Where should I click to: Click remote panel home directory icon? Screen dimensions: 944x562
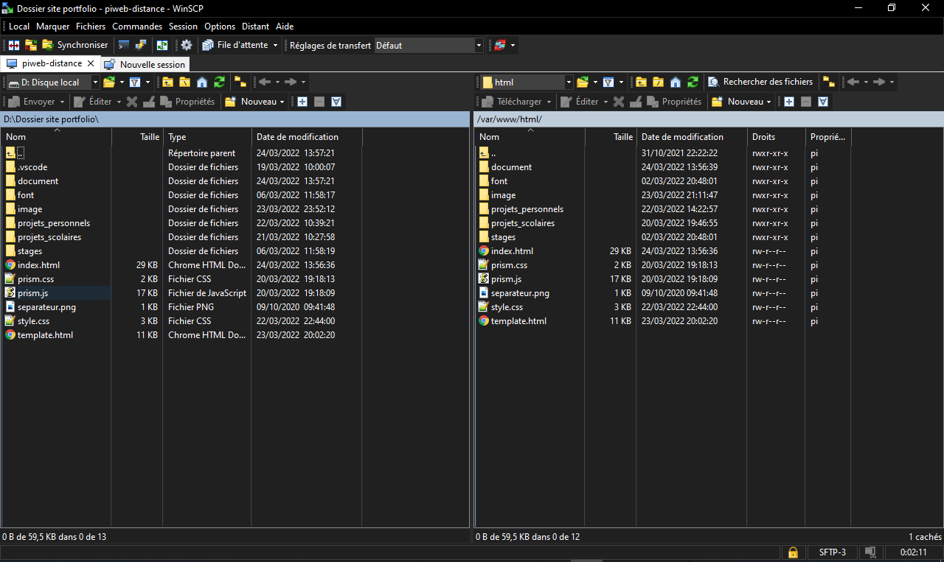pos(675,82)
